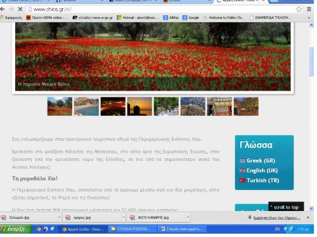Open the downloaded ομηρος.jpg file
317x237 pixels.
click(93, 217)
